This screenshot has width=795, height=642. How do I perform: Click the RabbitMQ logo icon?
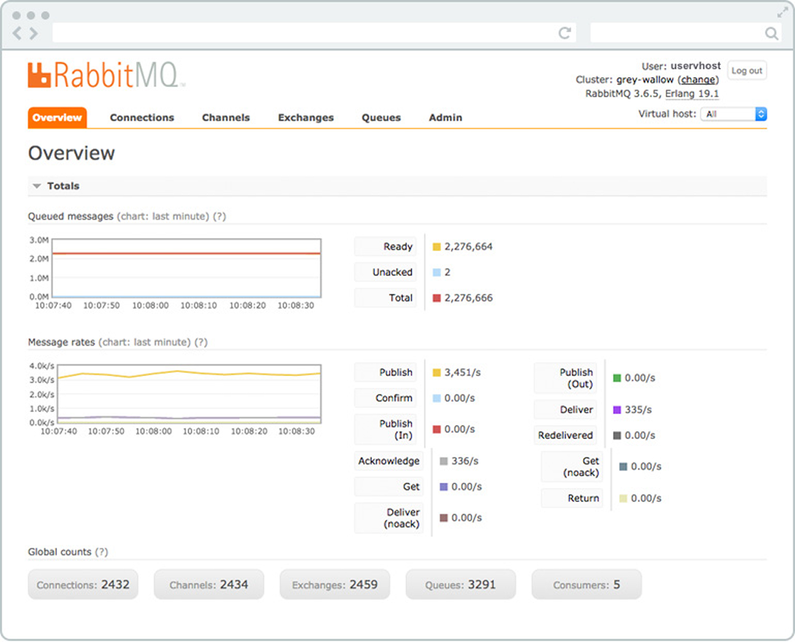40,75
